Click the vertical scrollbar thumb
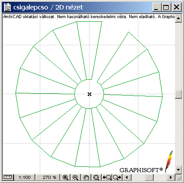 coord(178,94)
